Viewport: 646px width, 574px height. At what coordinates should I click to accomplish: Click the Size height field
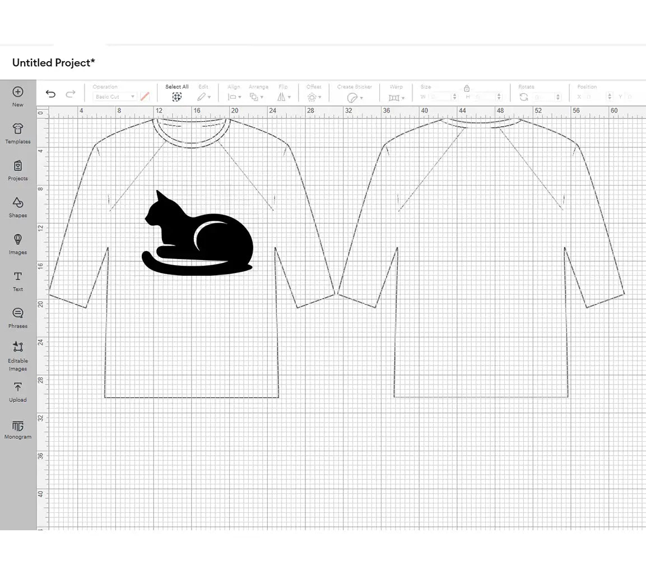pyautogui.click(x=485, y=97)
